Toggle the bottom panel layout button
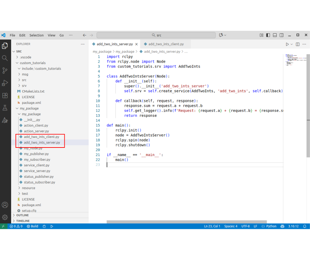Viewport: 310px width, 260px height. (x=275, y=35)
